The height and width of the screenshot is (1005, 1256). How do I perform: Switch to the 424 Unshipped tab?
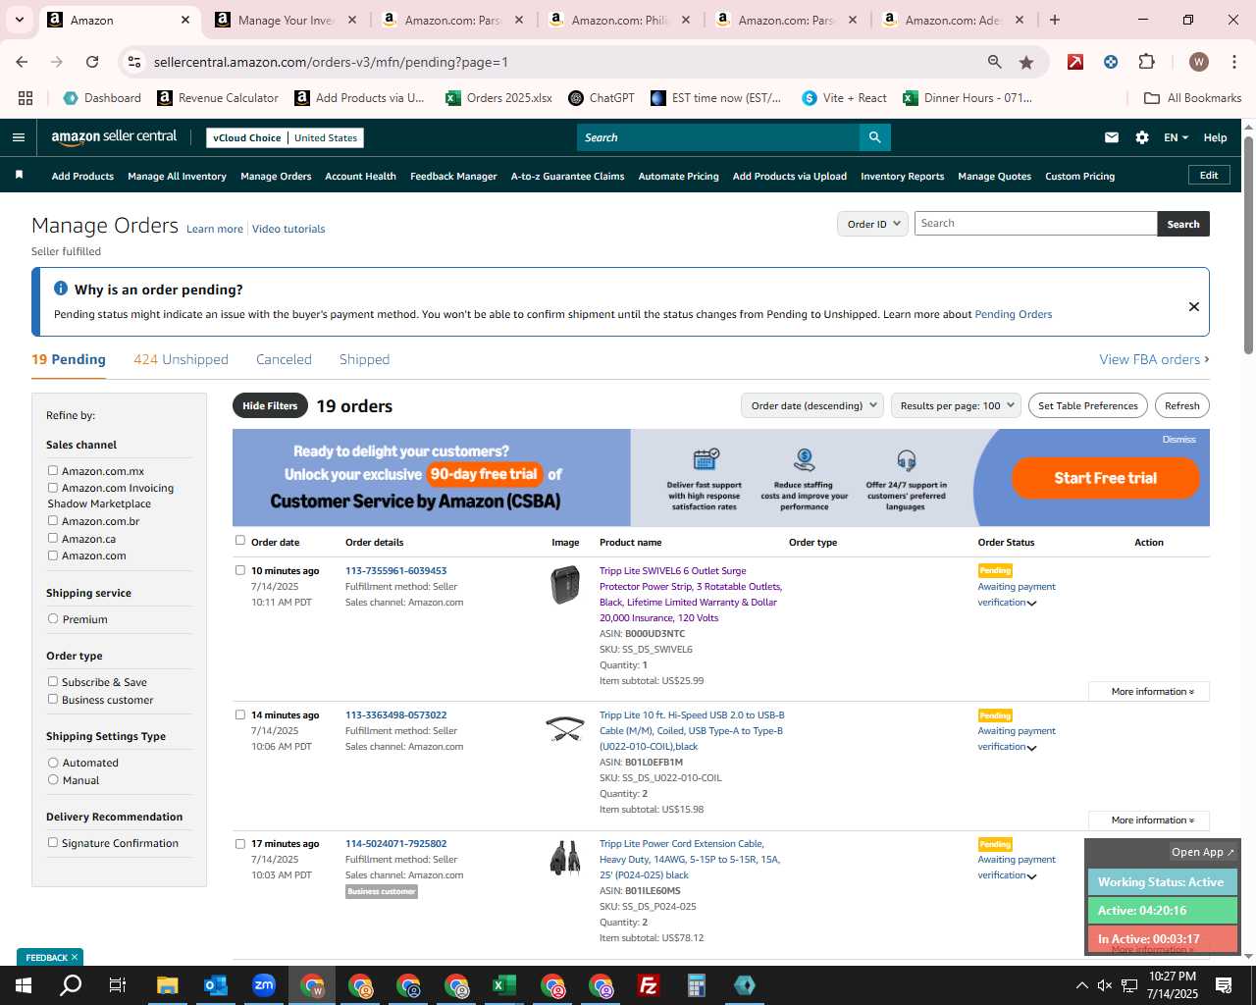[x=181, y=359]
